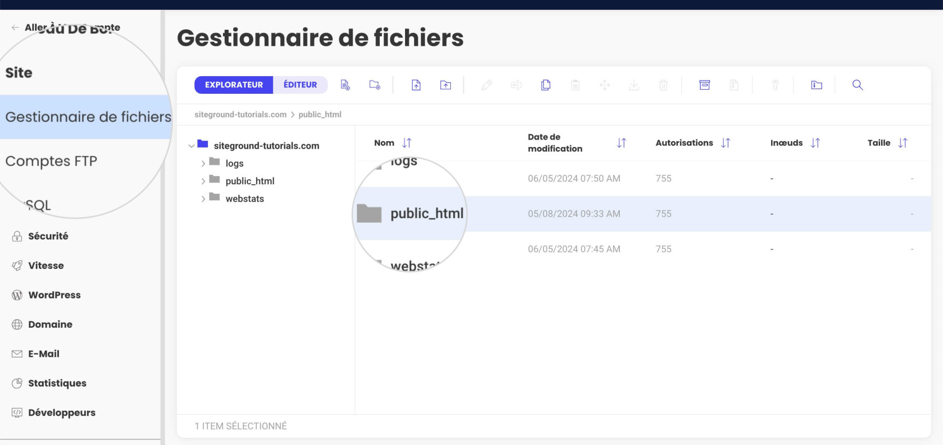Open the Vitesse sidebar section
943x445 pixels.
point(46,265)
